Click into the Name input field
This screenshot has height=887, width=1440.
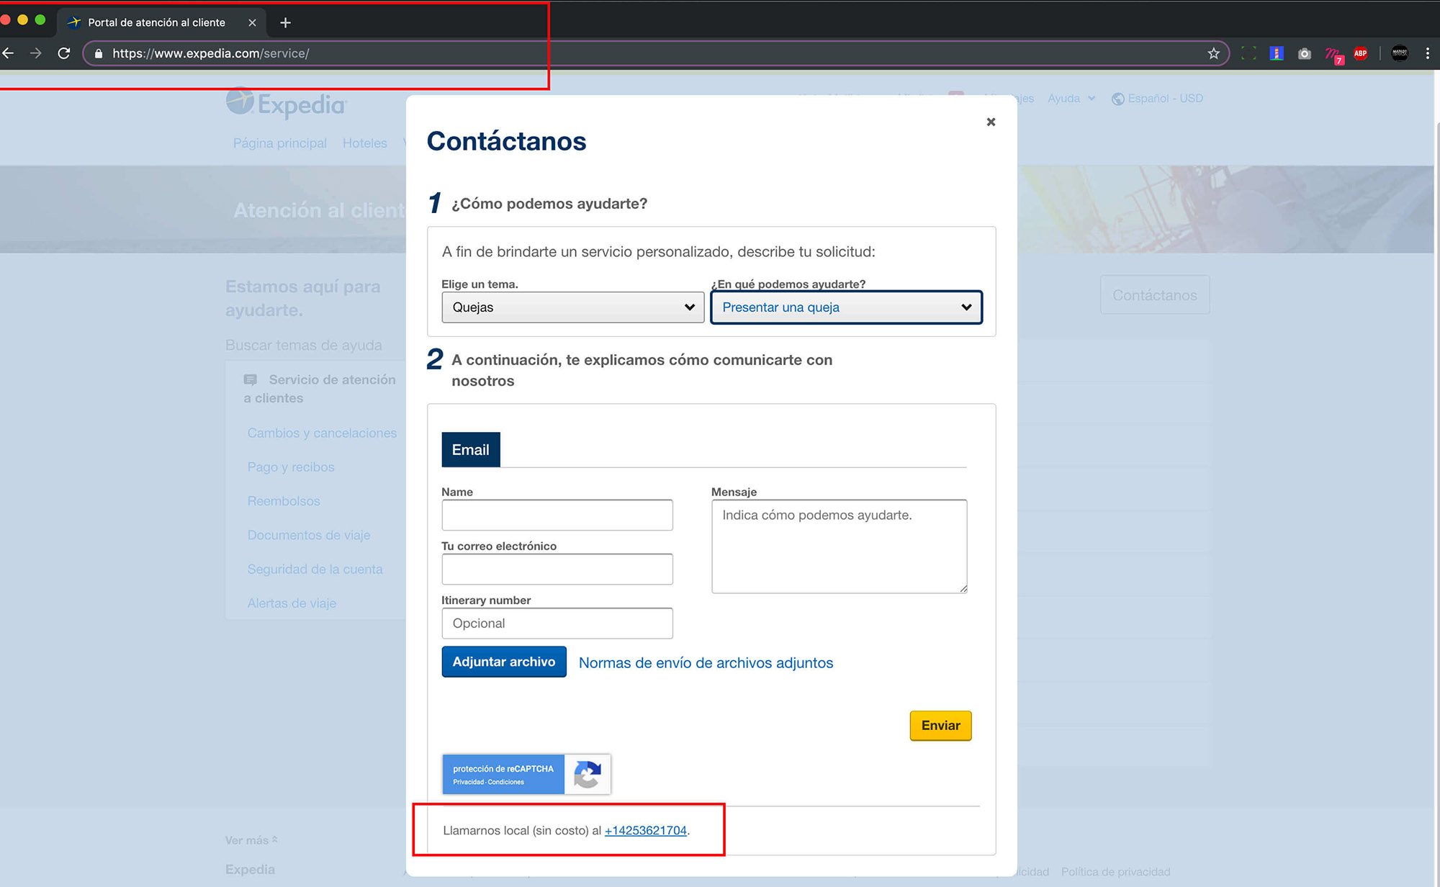557,515
